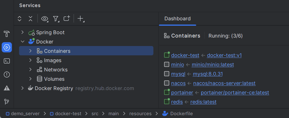Open the Problems circle-exclamation icon
This screenshot has height=118, width=289.
point(7,75)
